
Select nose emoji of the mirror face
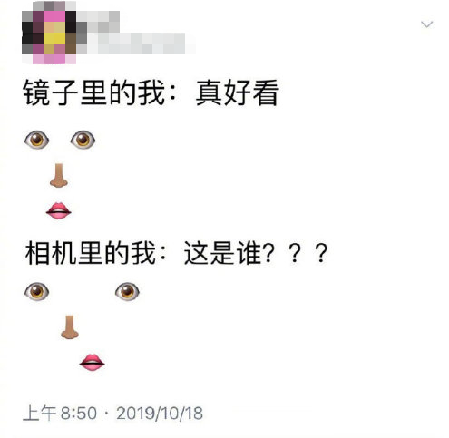(59, 175)
